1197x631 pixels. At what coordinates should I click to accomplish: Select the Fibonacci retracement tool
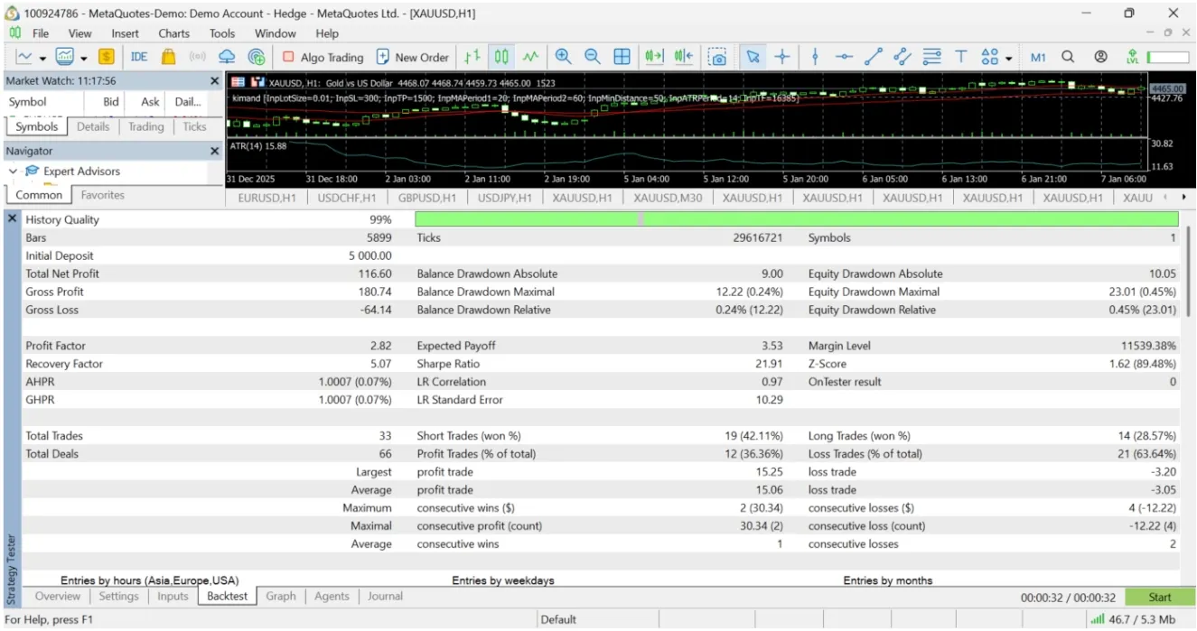931,57
